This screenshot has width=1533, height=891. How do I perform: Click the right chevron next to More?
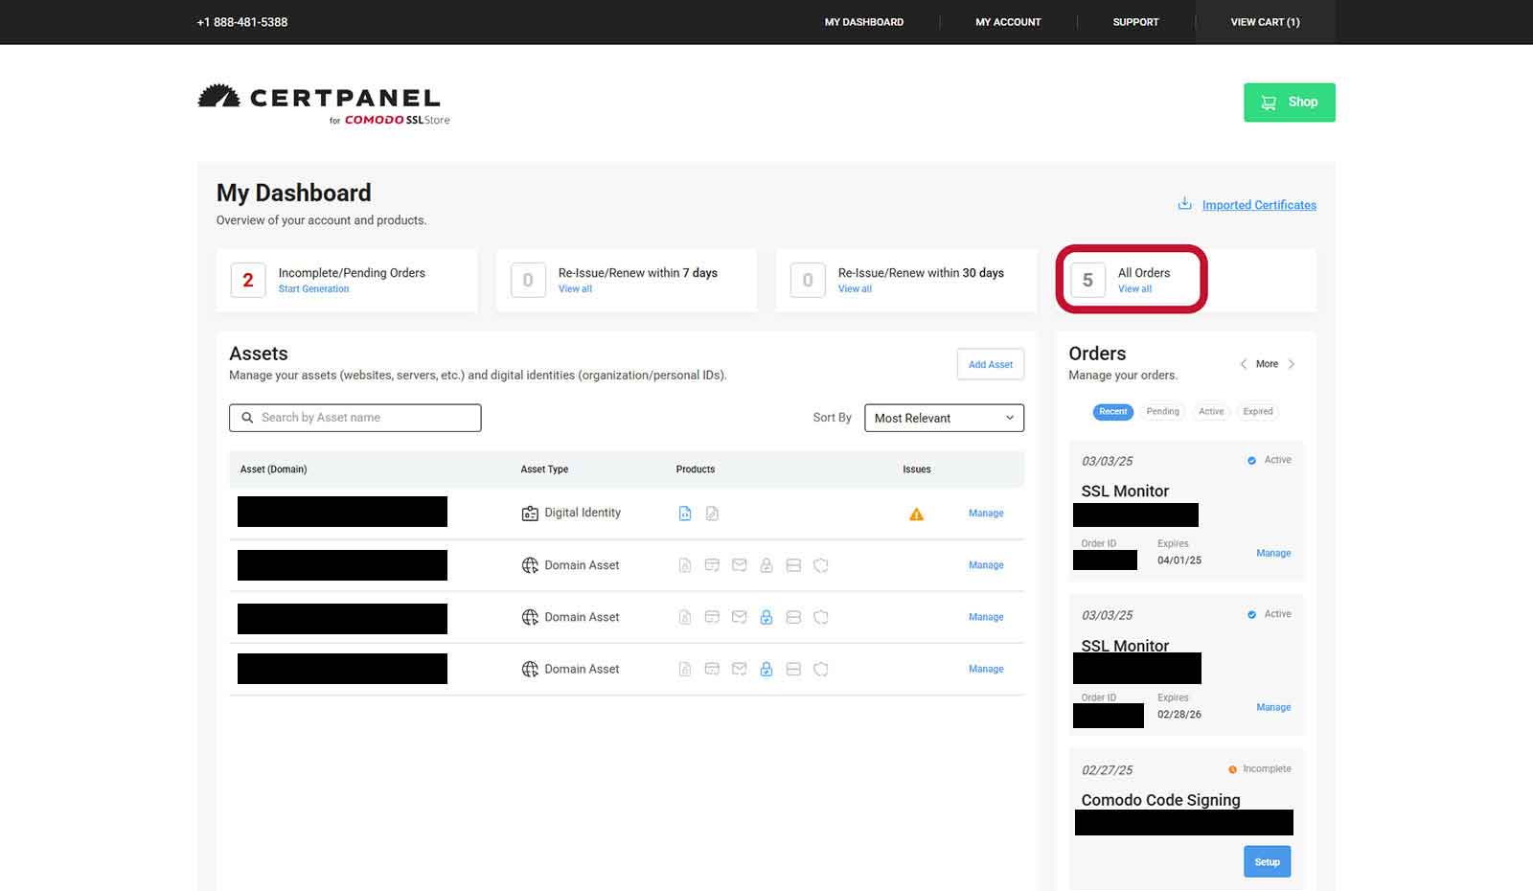click(1293, 364)
